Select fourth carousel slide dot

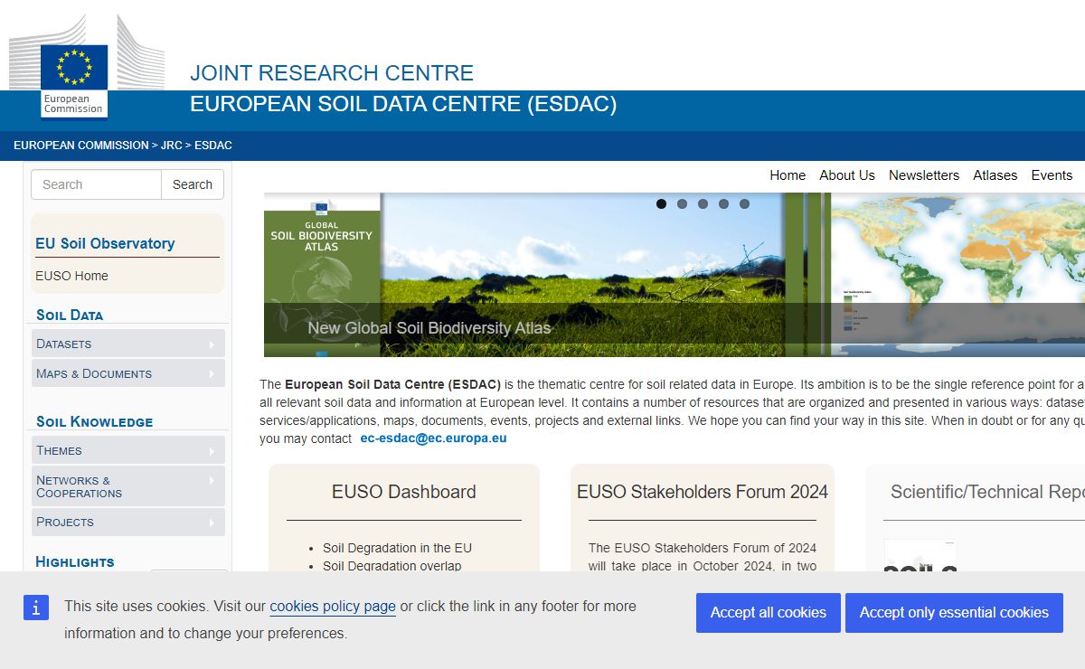723,204
